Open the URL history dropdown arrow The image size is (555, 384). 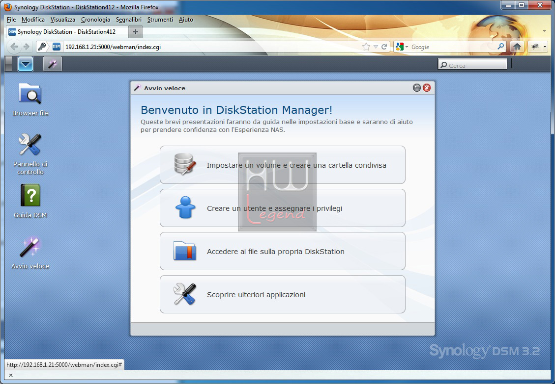[376, 47]
